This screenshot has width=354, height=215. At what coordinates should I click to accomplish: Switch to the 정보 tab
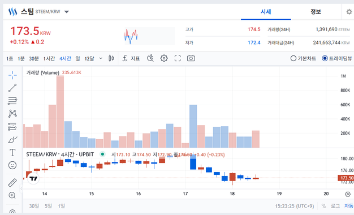[316, 12]
